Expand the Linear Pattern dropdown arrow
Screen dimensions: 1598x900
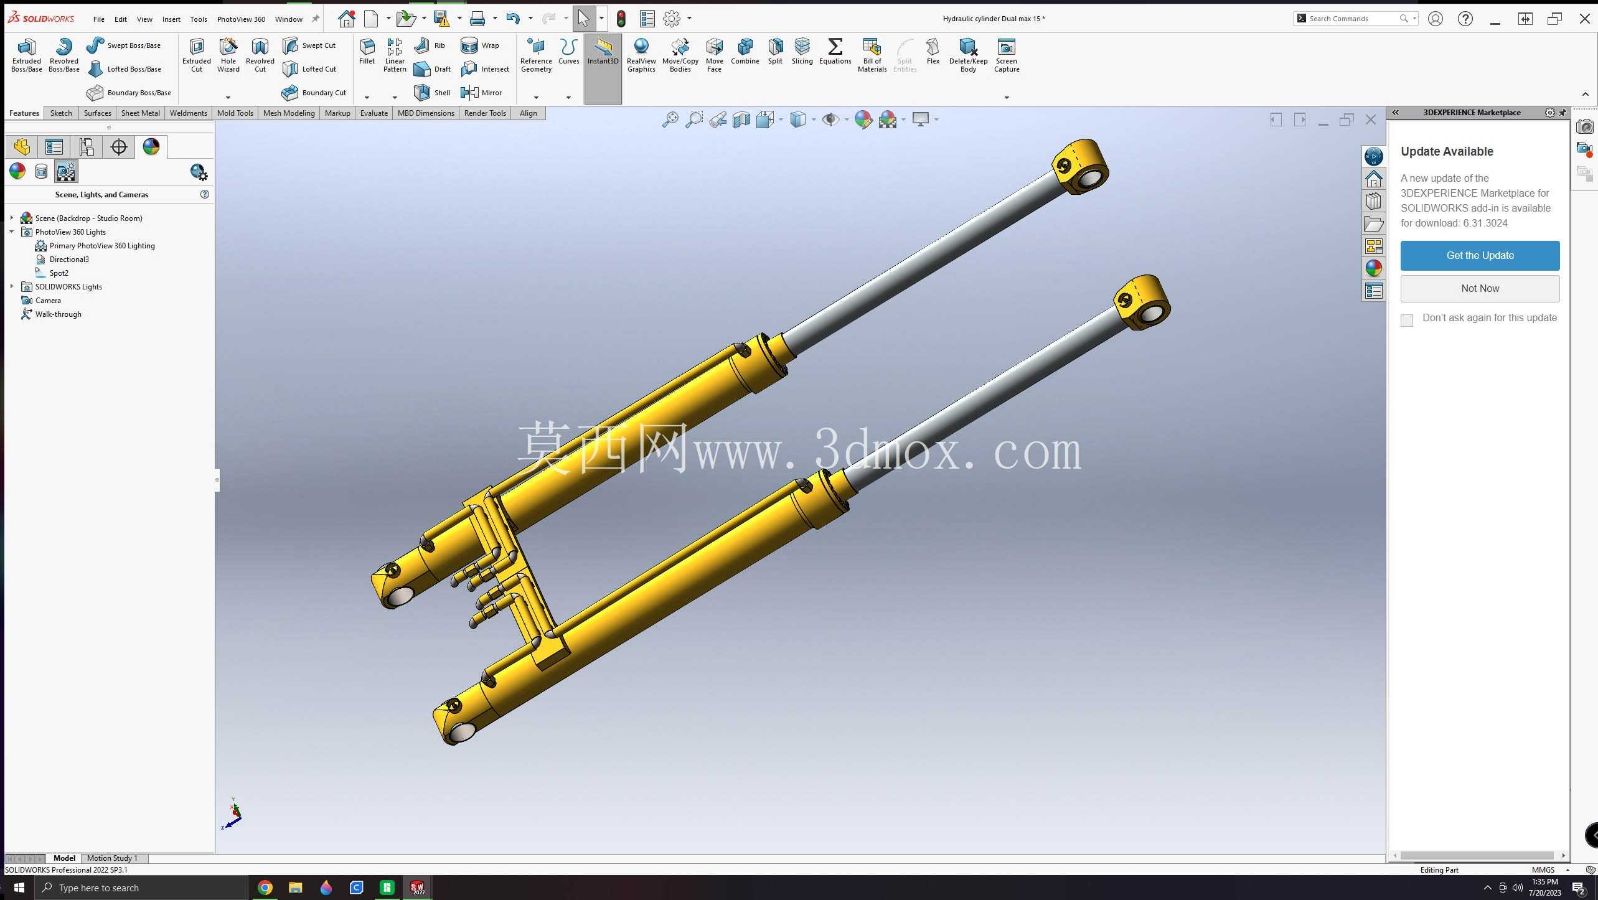coord(395,98)
